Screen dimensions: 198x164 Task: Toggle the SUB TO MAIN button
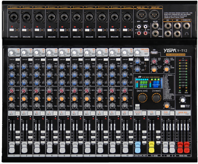pyautogui.click(x=172, y=113)
